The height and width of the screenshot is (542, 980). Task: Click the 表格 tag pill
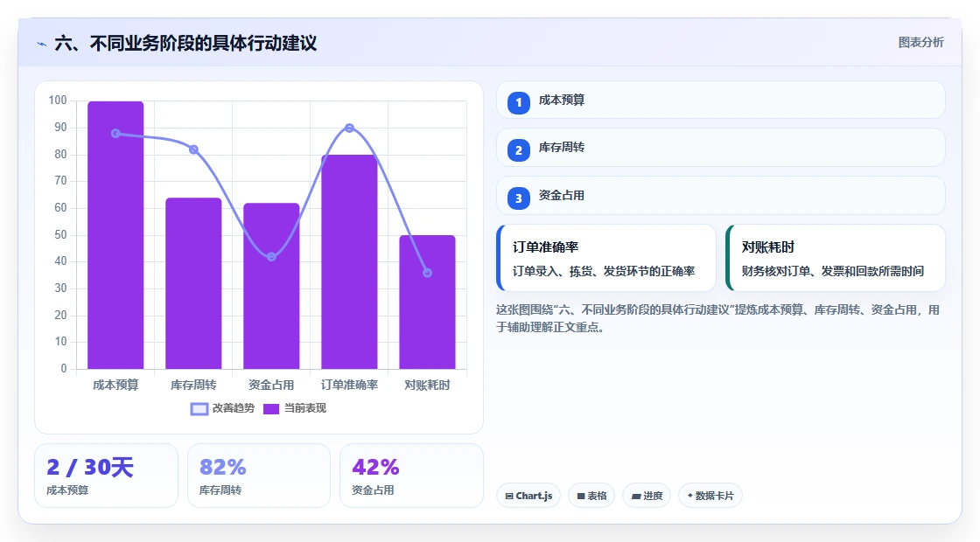591,496
